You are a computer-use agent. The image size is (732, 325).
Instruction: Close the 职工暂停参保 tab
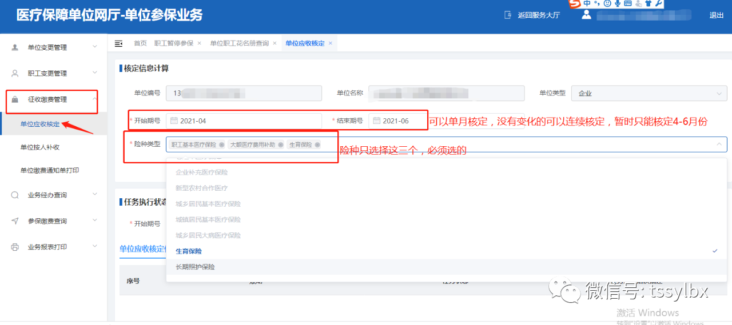(x=199, y=43)
